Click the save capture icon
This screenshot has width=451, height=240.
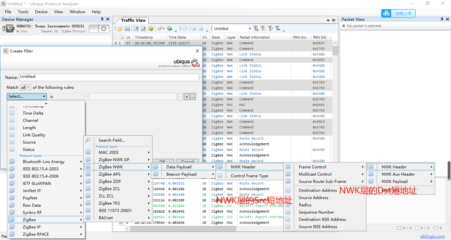pos(127,28)
